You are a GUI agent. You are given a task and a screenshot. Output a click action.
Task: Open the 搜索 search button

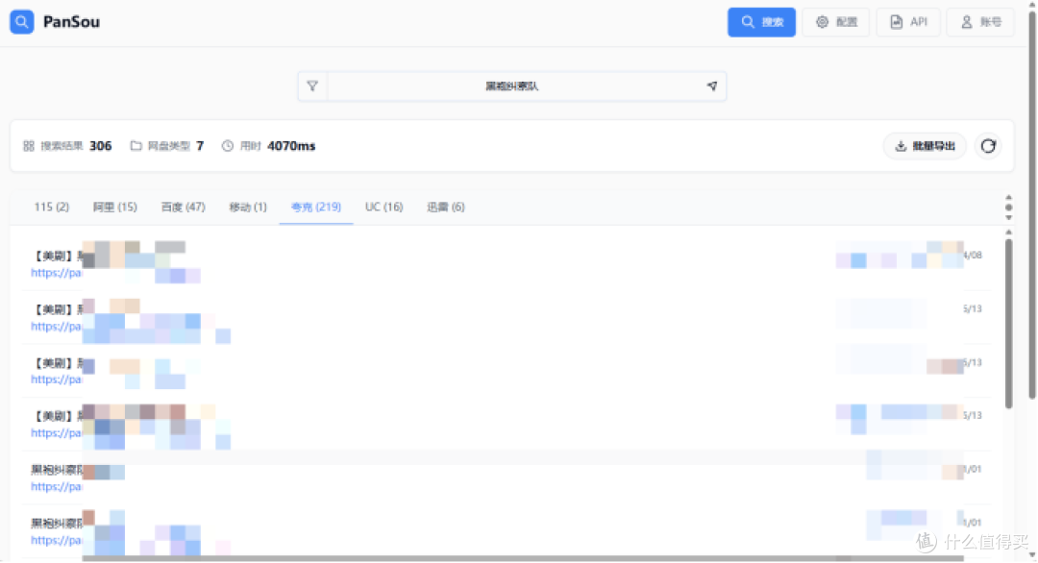[761, 22]
